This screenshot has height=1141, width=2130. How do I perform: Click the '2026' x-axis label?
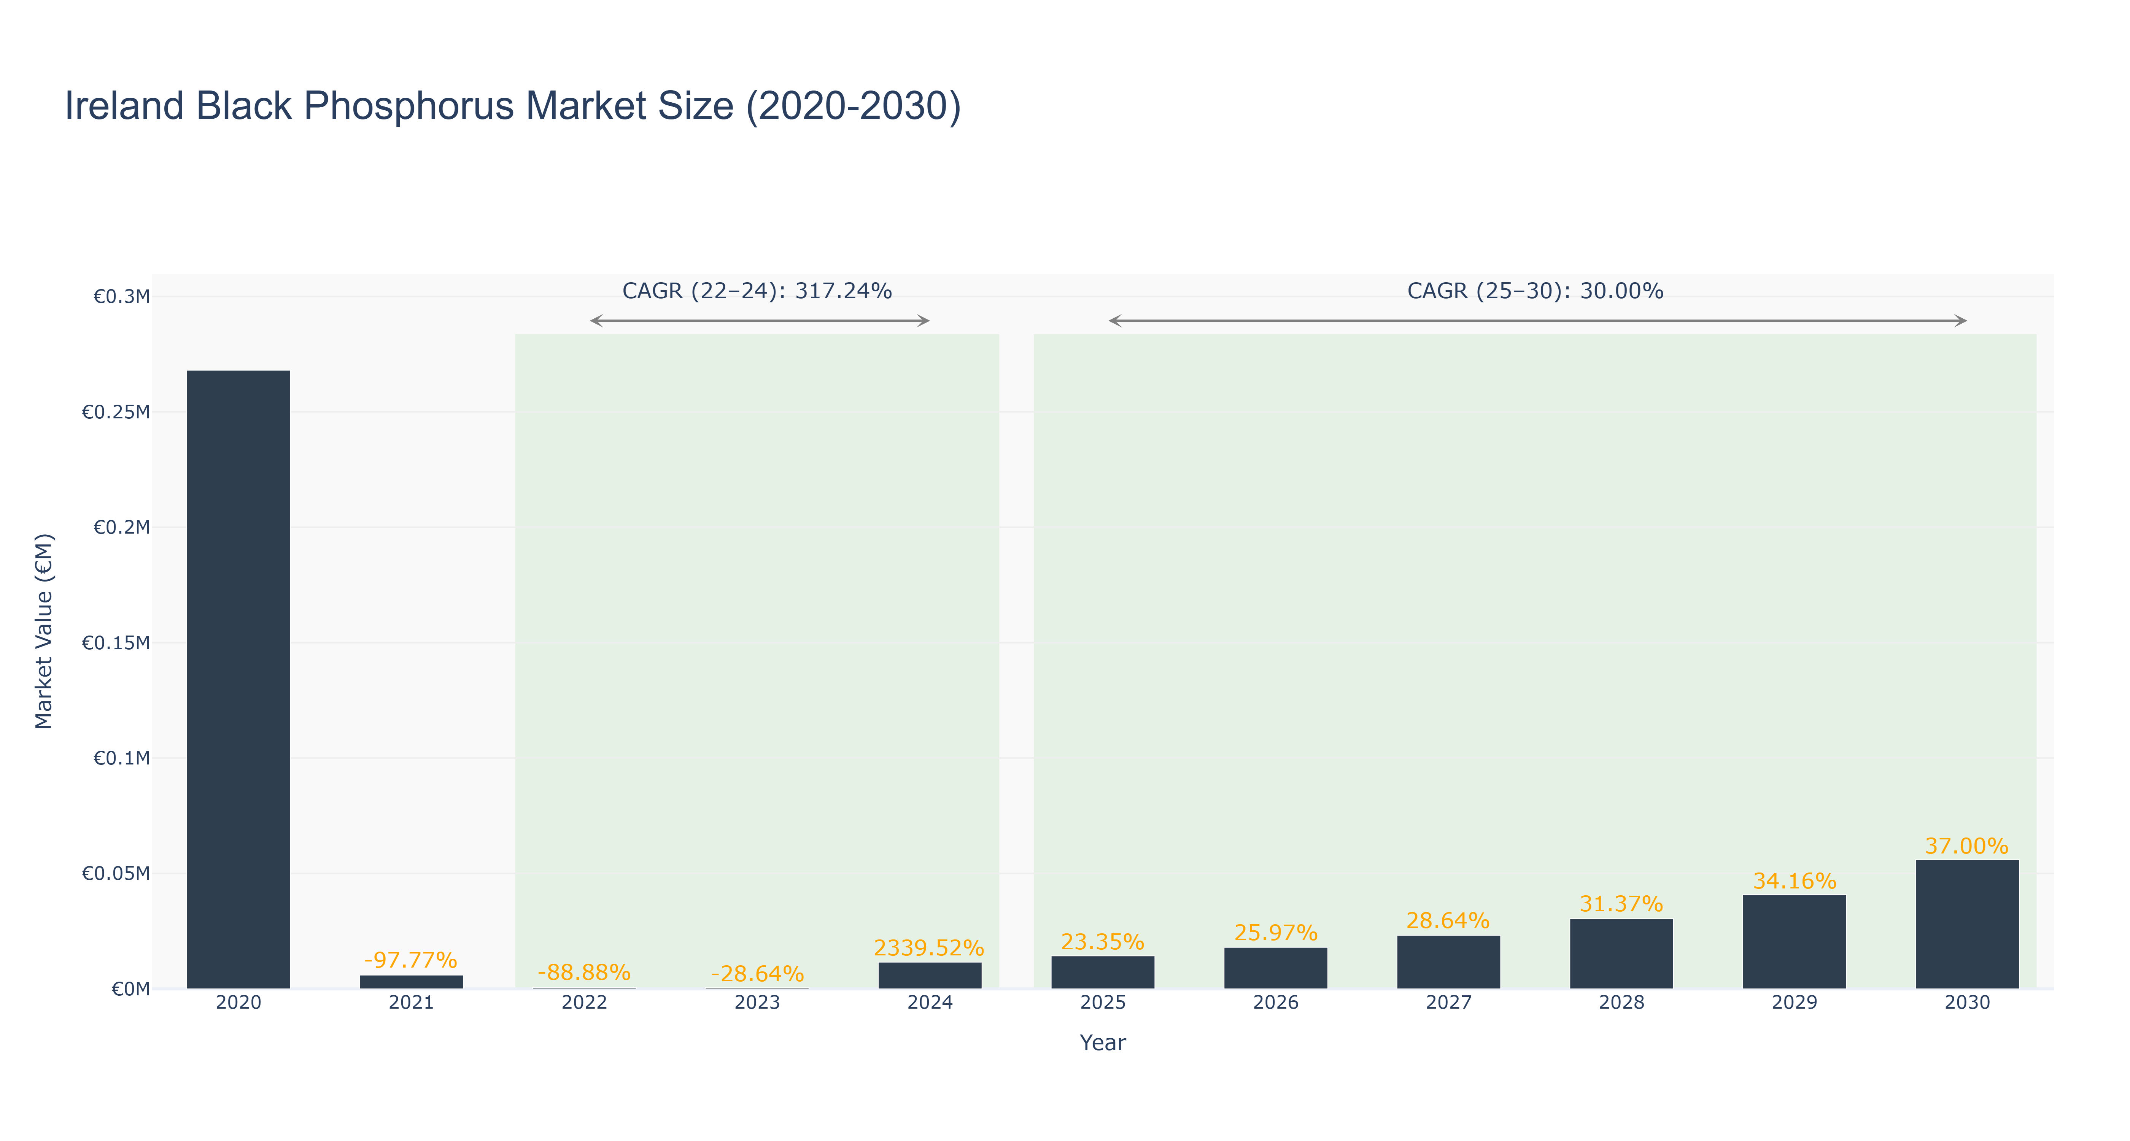(x=1276, y=1003)
